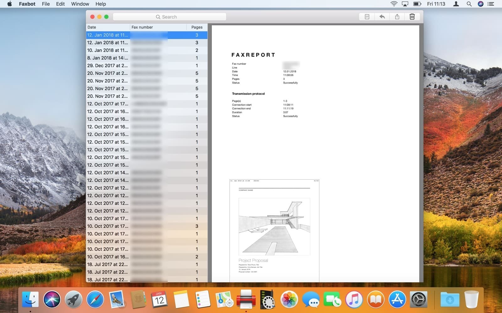Delete selected fax with trash icon
Image resolution: width=502 pixels, height=313 pixels.
[x=412, y=17]
